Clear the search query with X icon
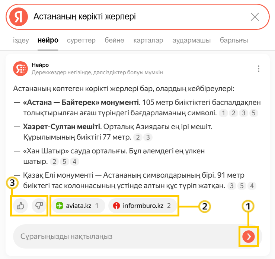Screen dimensions: 275x259 [255, 17]
